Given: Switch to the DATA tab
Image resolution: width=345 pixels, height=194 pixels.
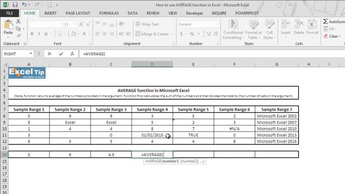Looking at the screenshot, I should [133, 13].
